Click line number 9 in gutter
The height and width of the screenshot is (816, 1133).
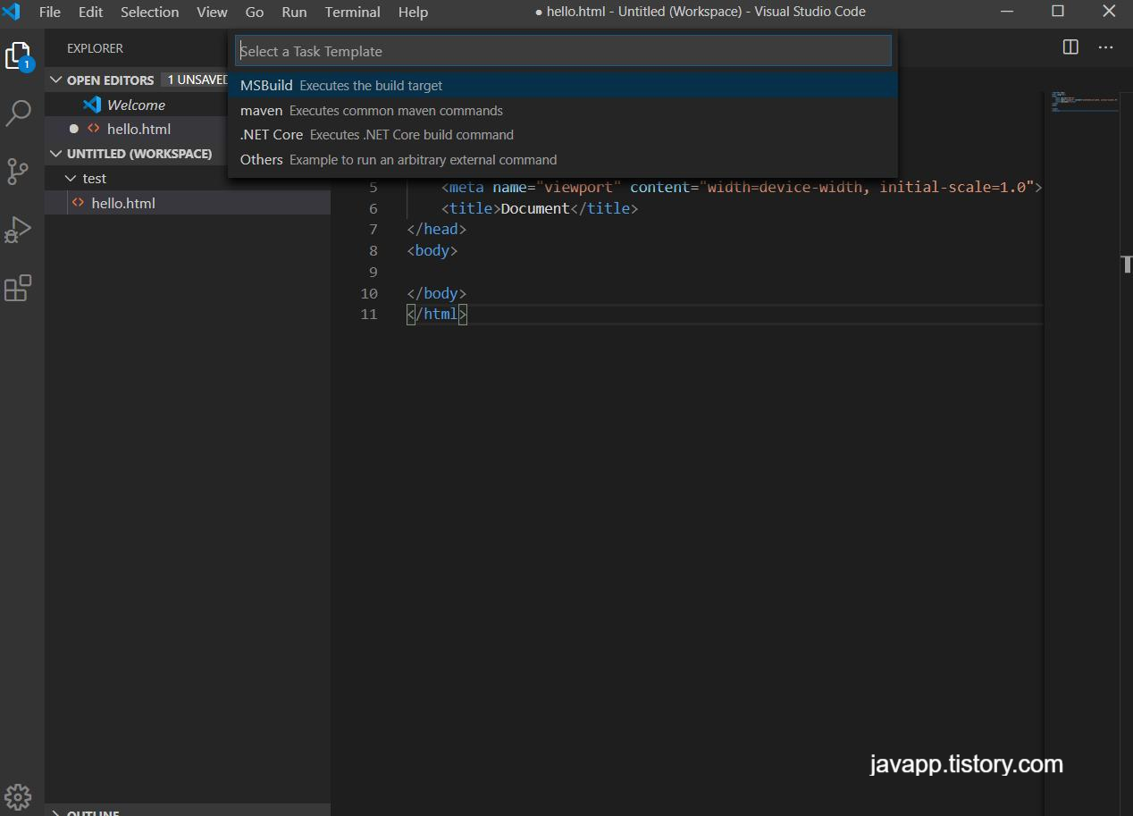coord(373,272)
